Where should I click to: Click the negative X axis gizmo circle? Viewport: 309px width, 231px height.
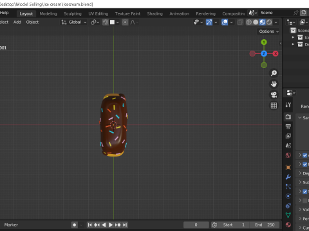252,54
